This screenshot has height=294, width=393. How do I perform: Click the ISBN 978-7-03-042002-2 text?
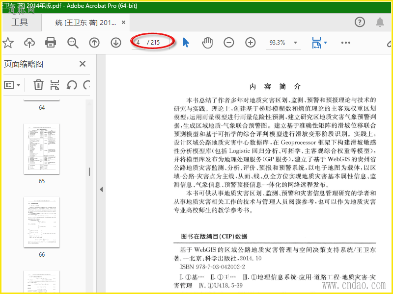(x=212, y=267)
